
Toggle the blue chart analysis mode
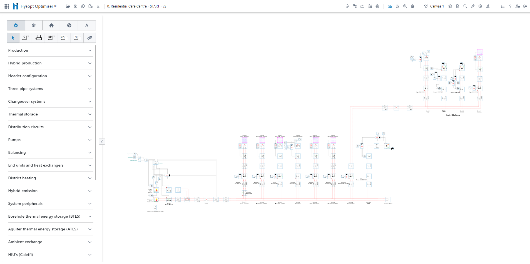390,6
